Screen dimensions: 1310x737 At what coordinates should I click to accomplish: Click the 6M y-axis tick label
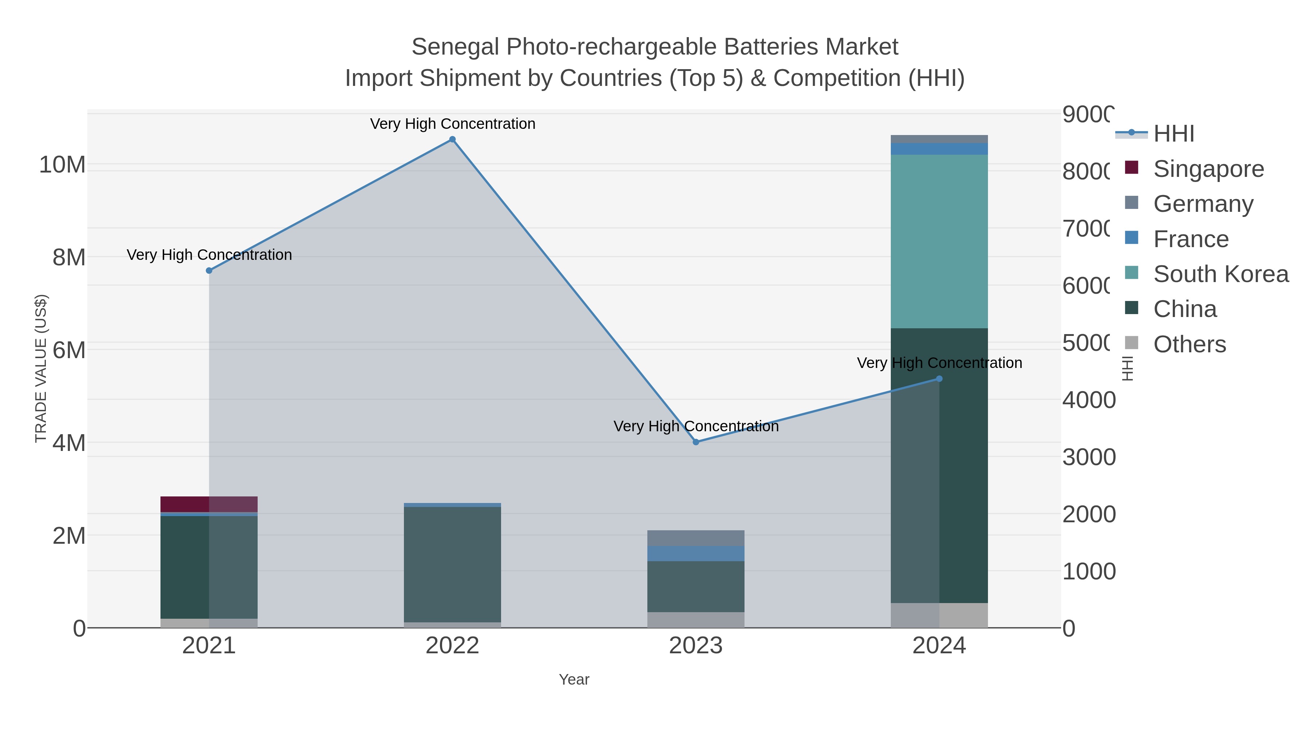click(69, 350)
